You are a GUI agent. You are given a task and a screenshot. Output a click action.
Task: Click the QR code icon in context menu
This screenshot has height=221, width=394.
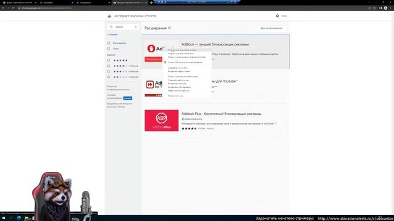coord(165,63)
